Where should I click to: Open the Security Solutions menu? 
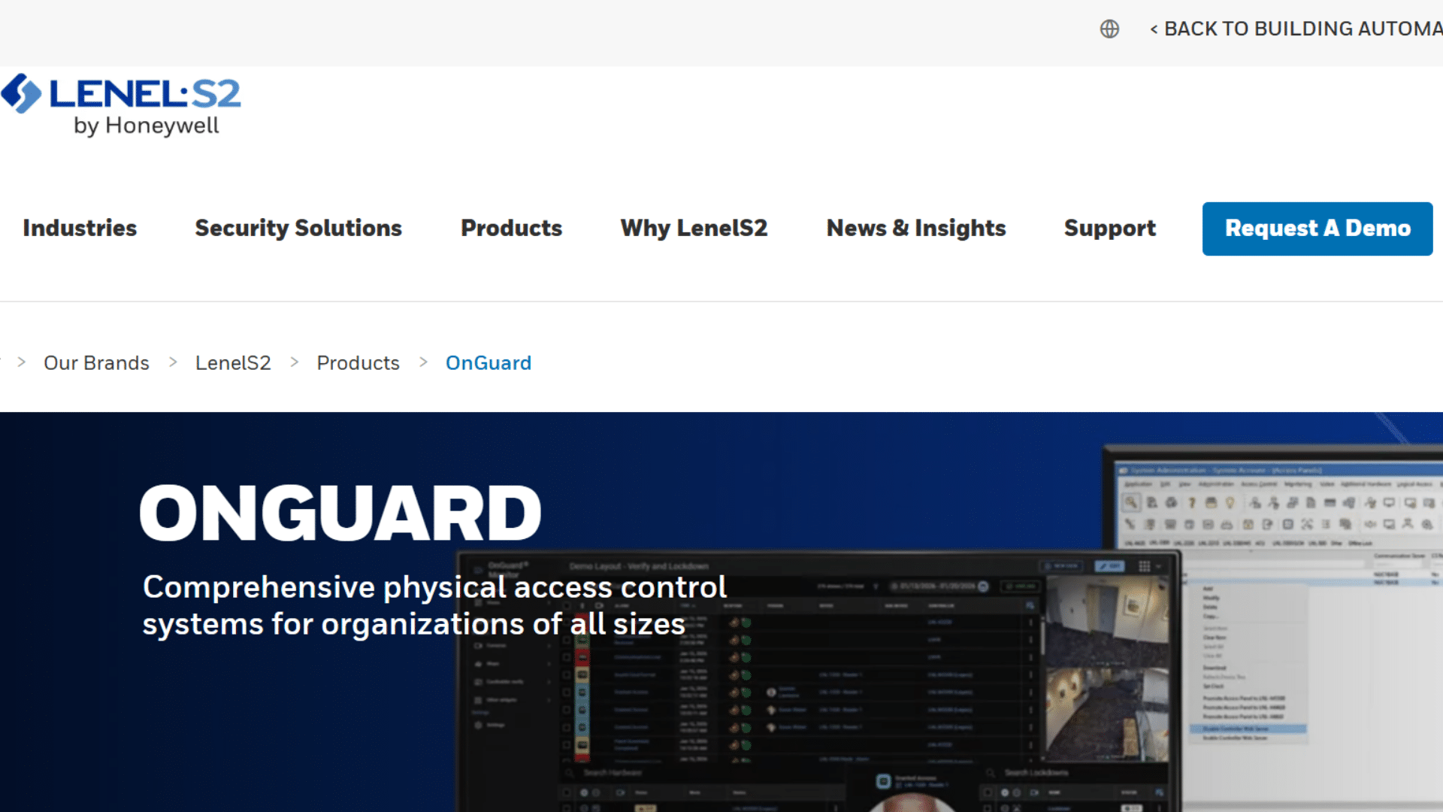298,228
